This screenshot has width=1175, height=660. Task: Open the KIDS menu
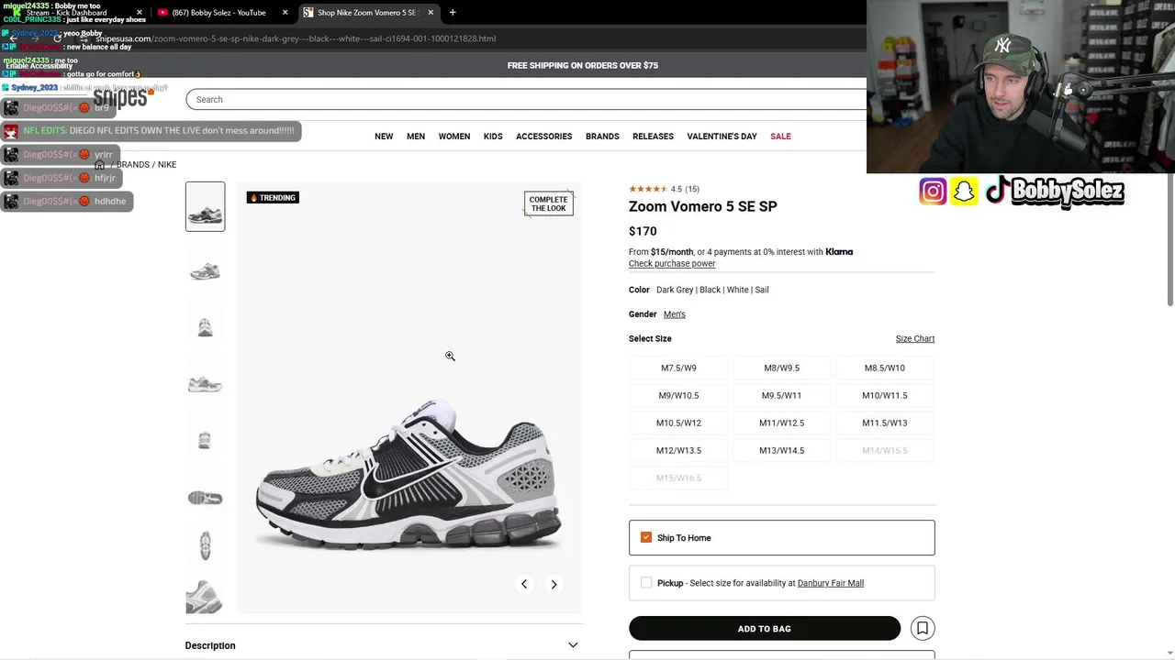(493, 137)
